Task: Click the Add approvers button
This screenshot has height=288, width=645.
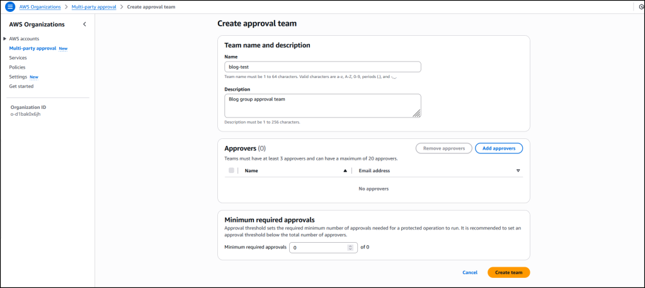Action: pyautogui.click(x=499, y=148)
